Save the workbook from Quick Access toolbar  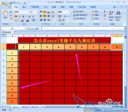coord(10,3)
